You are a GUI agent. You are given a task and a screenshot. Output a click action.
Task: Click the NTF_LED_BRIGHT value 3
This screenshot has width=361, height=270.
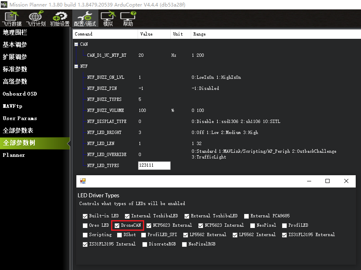(x=140, y=133)
